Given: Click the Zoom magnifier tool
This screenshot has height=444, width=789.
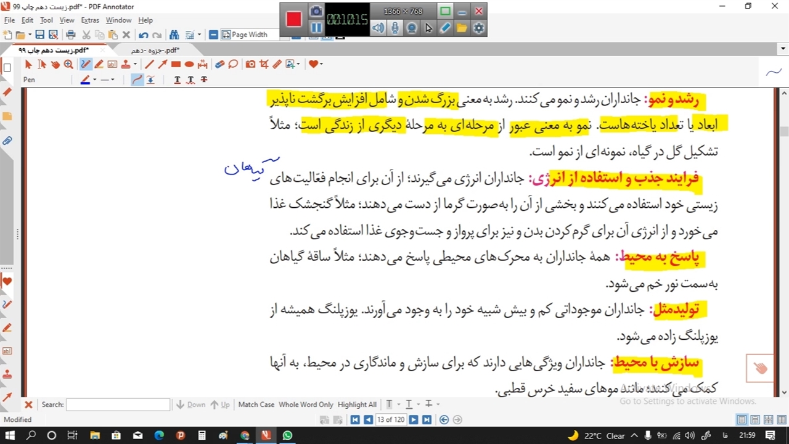Looking at the screenshot, I should pos(68,64).
